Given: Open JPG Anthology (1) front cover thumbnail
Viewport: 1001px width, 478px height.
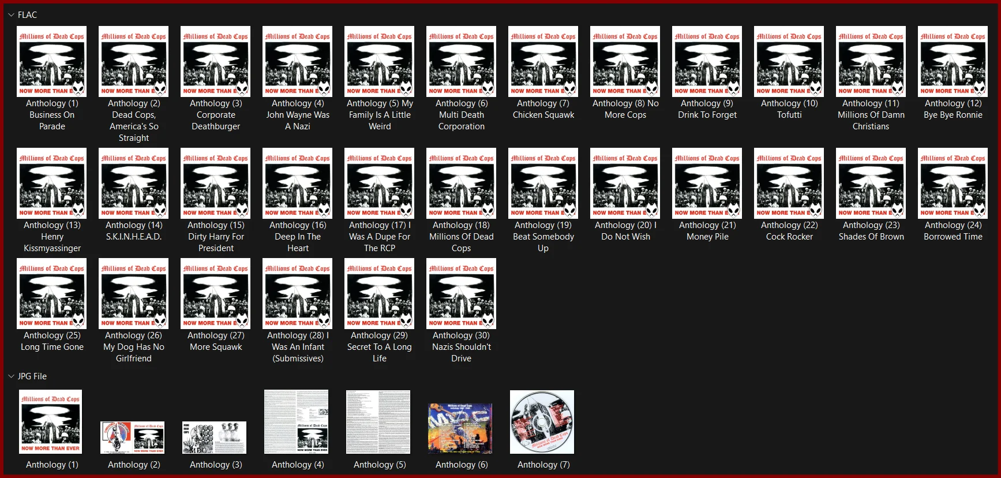Looking at the screenshot, I should [x=51, y=422].
